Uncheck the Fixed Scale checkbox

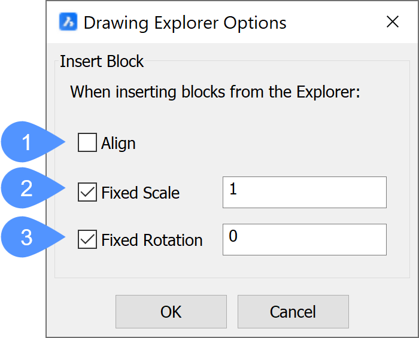pyautogui.click(x=87, y=193)
